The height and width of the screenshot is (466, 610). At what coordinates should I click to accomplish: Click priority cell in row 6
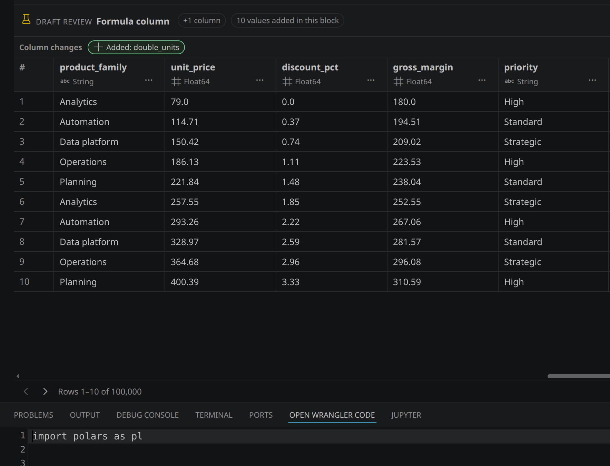pos(553,202)
